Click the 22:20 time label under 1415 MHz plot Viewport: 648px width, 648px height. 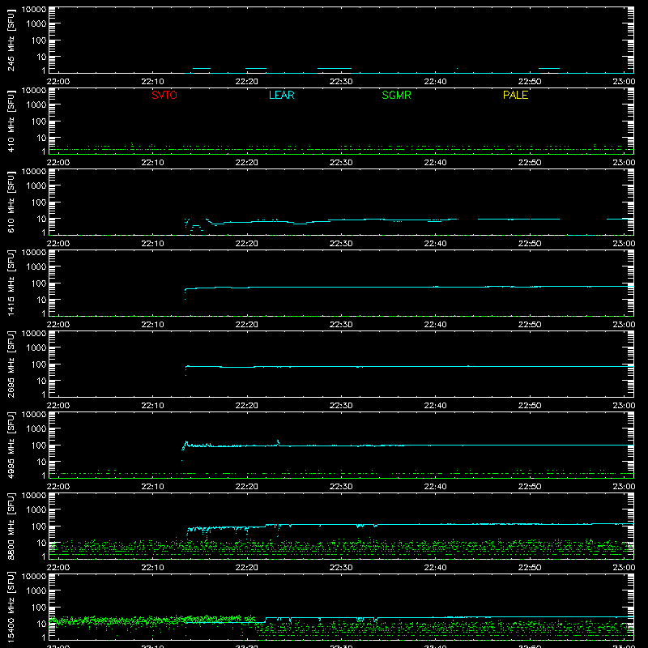coord(247,325)
